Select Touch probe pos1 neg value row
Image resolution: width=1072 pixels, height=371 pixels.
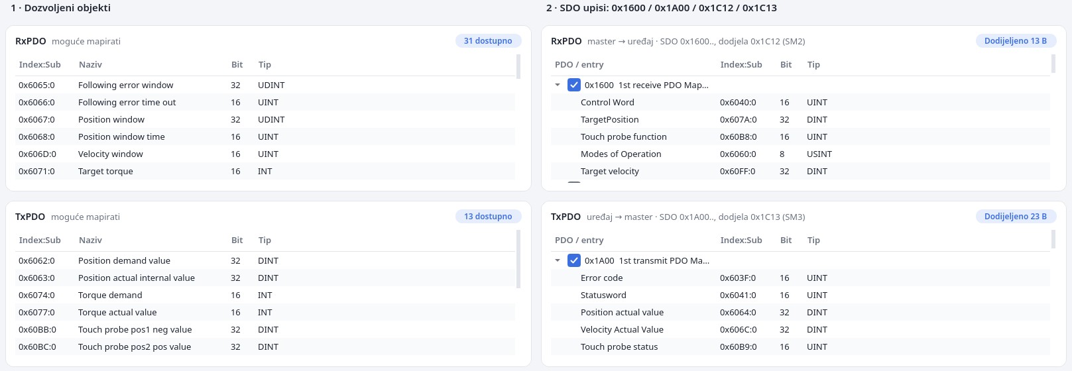(x=265, y=329)
